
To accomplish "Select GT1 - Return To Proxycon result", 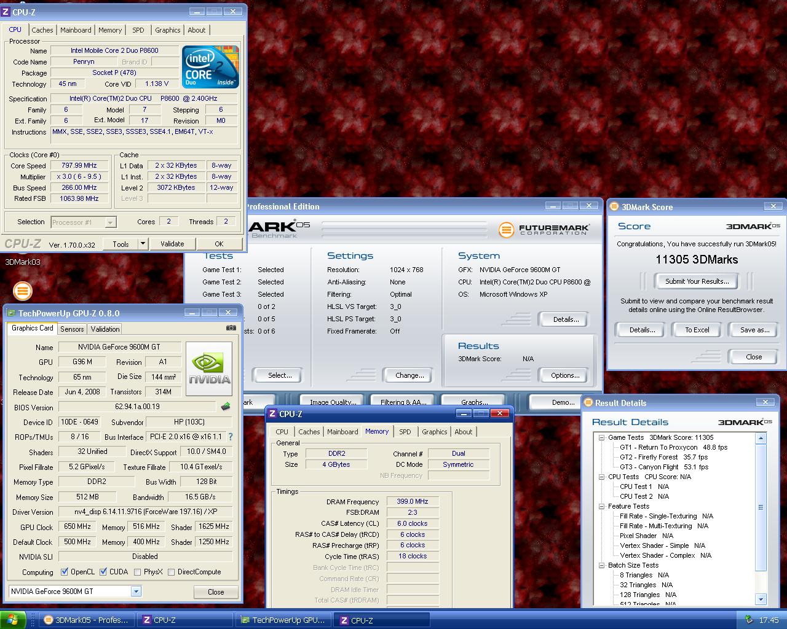I will pyautogui.click(x=673, y=447).
